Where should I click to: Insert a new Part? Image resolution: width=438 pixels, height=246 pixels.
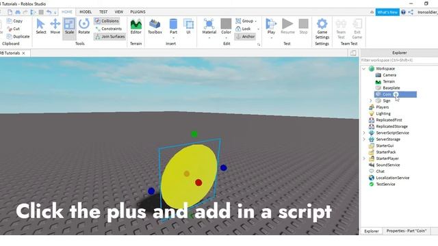click(x=173, y=25)
